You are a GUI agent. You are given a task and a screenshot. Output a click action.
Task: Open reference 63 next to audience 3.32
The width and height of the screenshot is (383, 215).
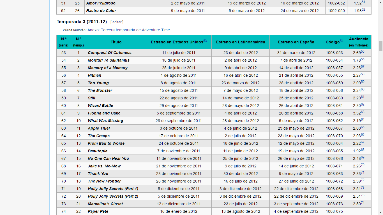(x=363, y=112)
